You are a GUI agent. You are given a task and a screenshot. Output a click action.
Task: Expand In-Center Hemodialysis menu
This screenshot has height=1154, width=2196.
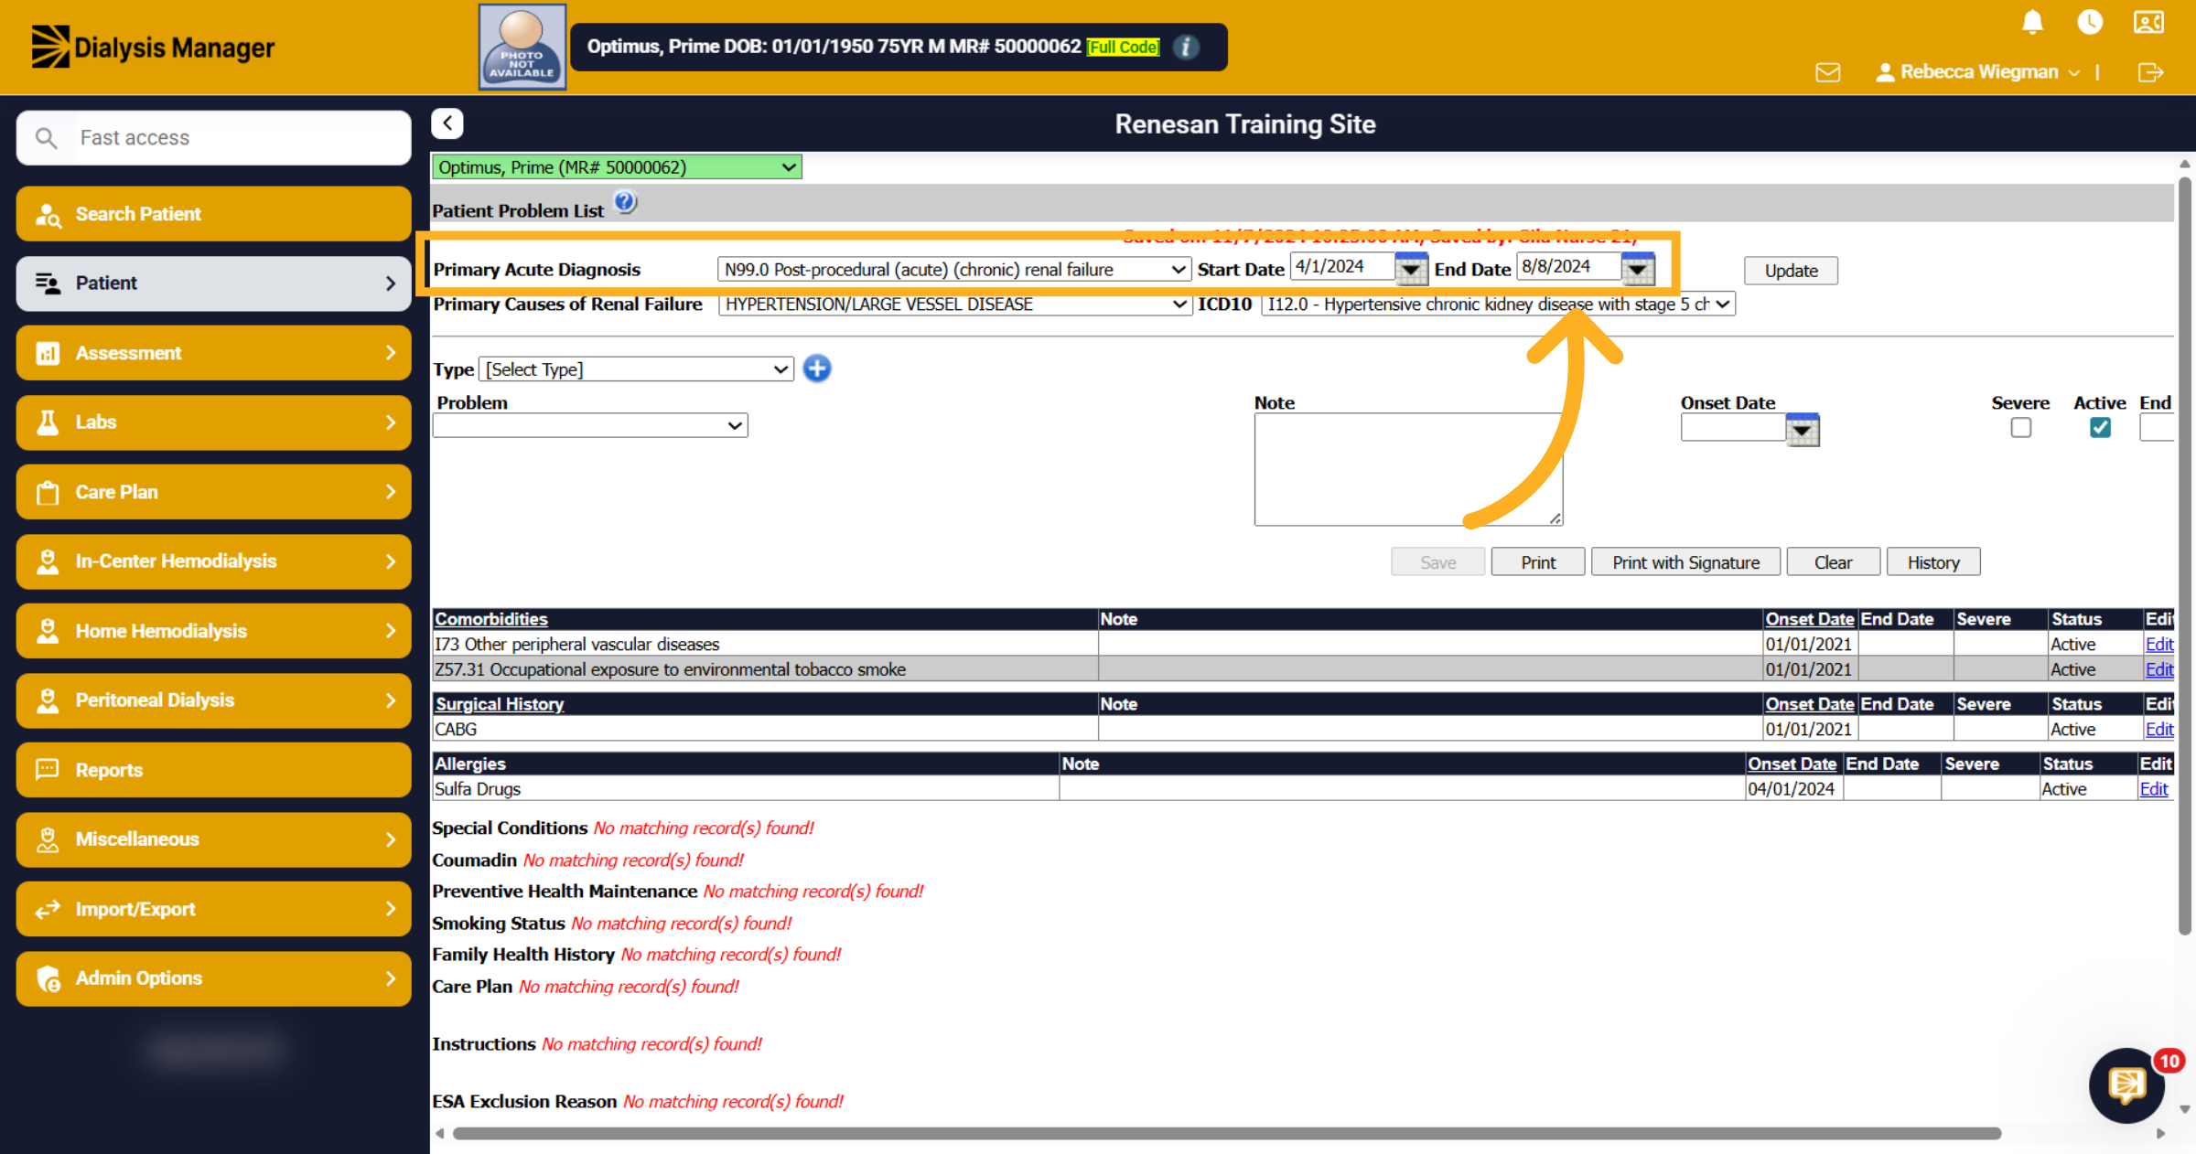(213, 561)
